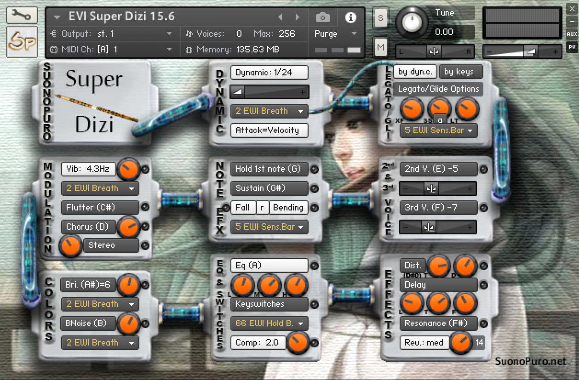Click the Rev.: med selector
Screen dimensions: 579x380
(424, 343)
